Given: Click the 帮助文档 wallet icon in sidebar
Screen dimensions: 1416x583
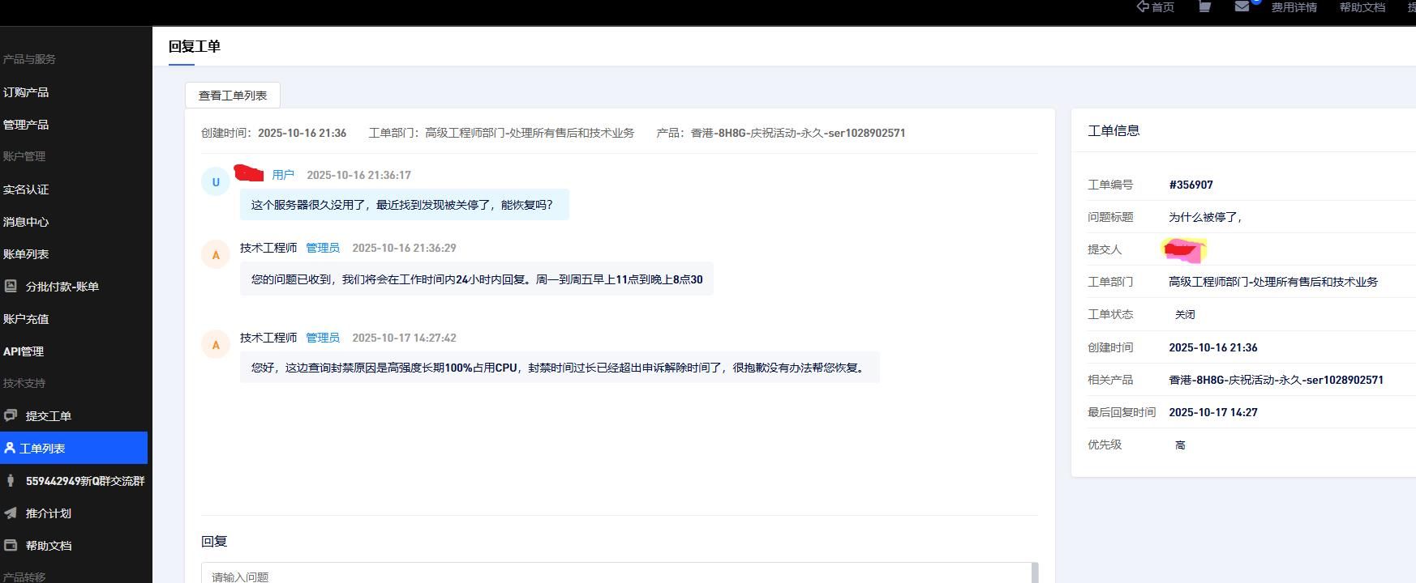Looking at the screenshot, I should pyautogui.click(x=11, y=545).
